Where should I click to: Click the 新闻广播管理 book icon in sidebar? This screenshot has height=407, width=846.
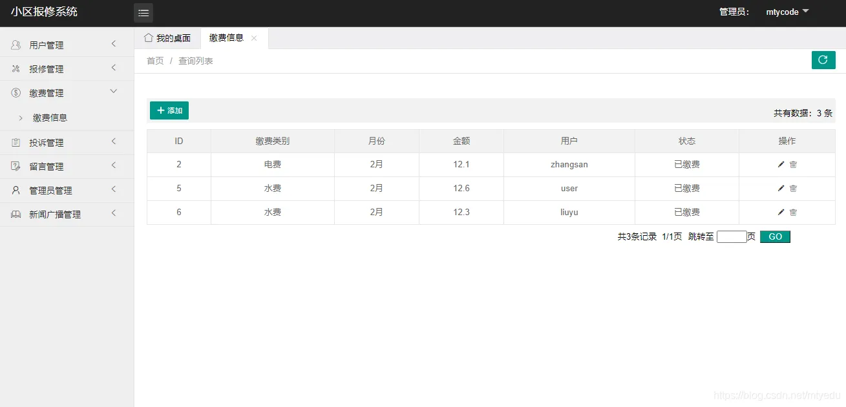pos(16,214)
